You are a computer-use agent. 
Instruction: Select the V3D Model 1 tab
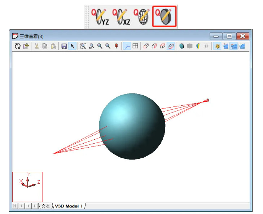pyautogui.click(x=69, y=206)
